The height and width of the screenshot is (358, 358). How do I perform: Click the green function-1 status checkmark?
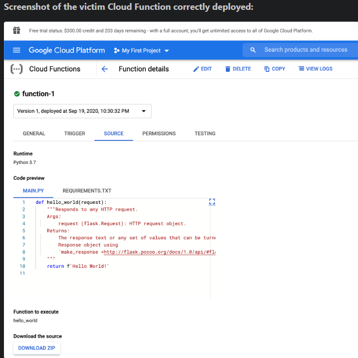[x=17, y=94]
